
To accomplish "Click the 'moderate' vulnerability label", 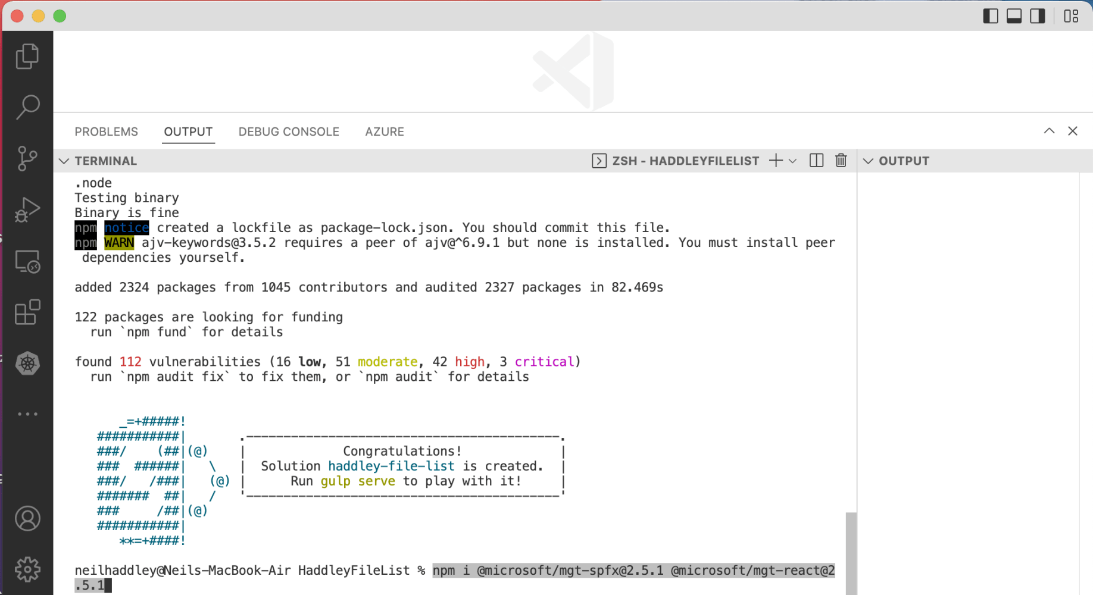I will tap(388, 362).
